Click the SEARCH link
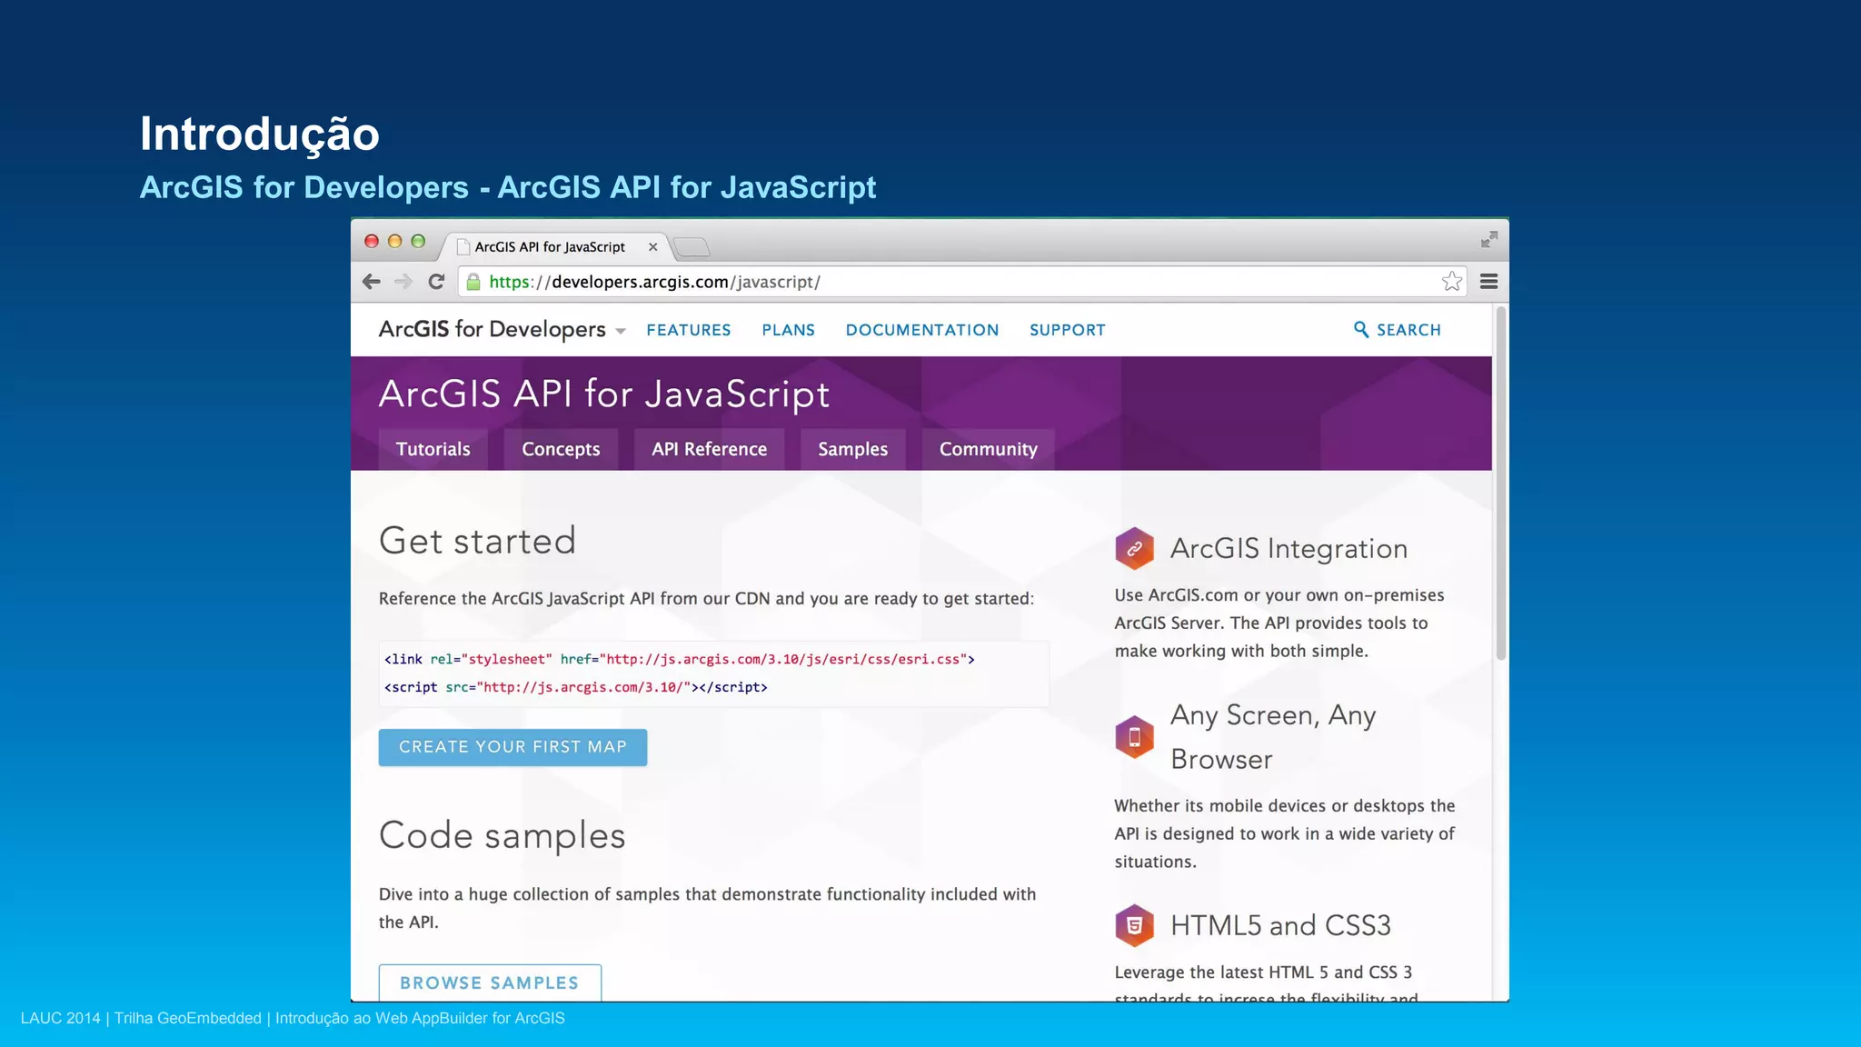Viewport: 1861px width, 1047px height. click(x=1408, y=330)
